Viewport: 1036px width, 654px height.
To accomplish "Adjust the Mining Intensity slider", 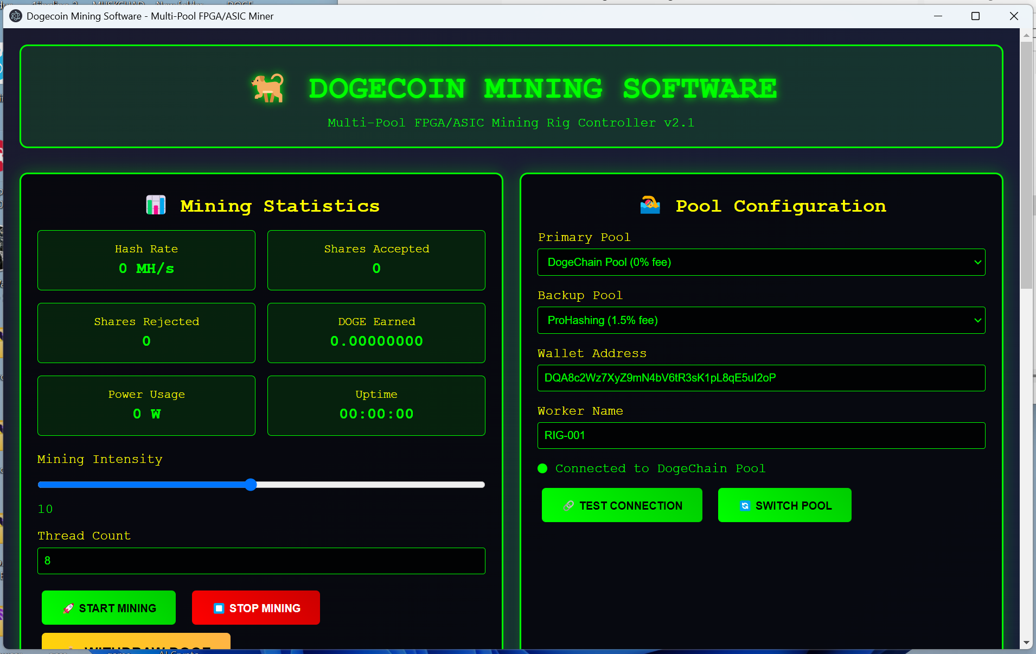I will click(251, 485).
